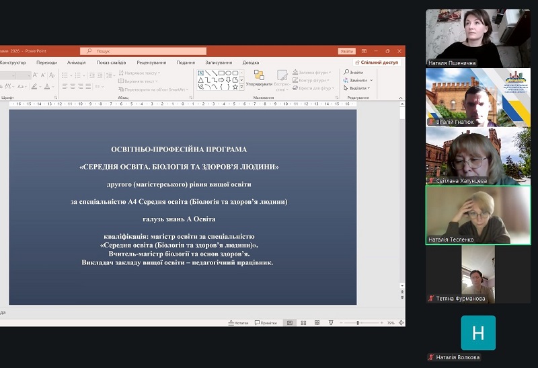Open the Select (Виділити) dropdown
This screenshot has height=368, width=538.
click(x=357, y=88)
